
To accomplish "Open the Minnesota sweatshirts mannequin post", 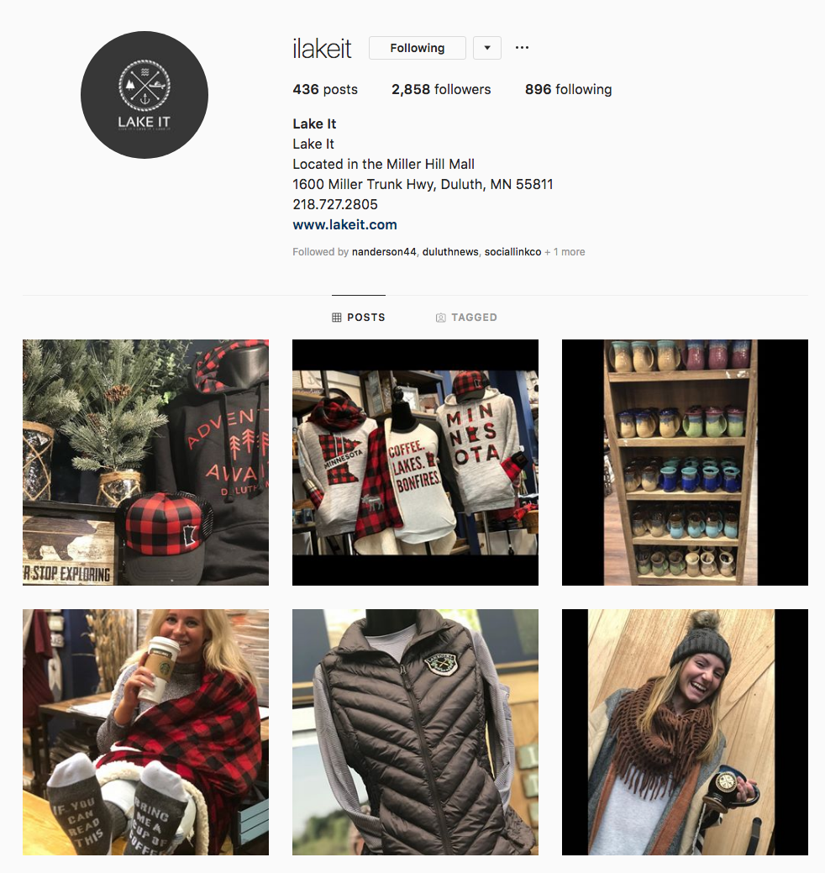I will (x=415, y=462).
